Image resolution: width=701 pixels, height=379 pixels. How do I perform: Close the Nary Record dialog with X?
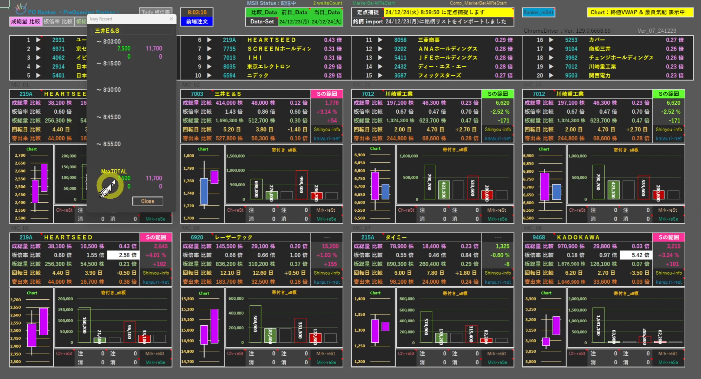(x=171, y=19)
